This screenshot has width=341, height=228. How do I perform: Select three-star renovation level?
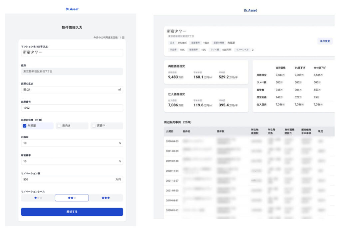[x=106, y=198]
